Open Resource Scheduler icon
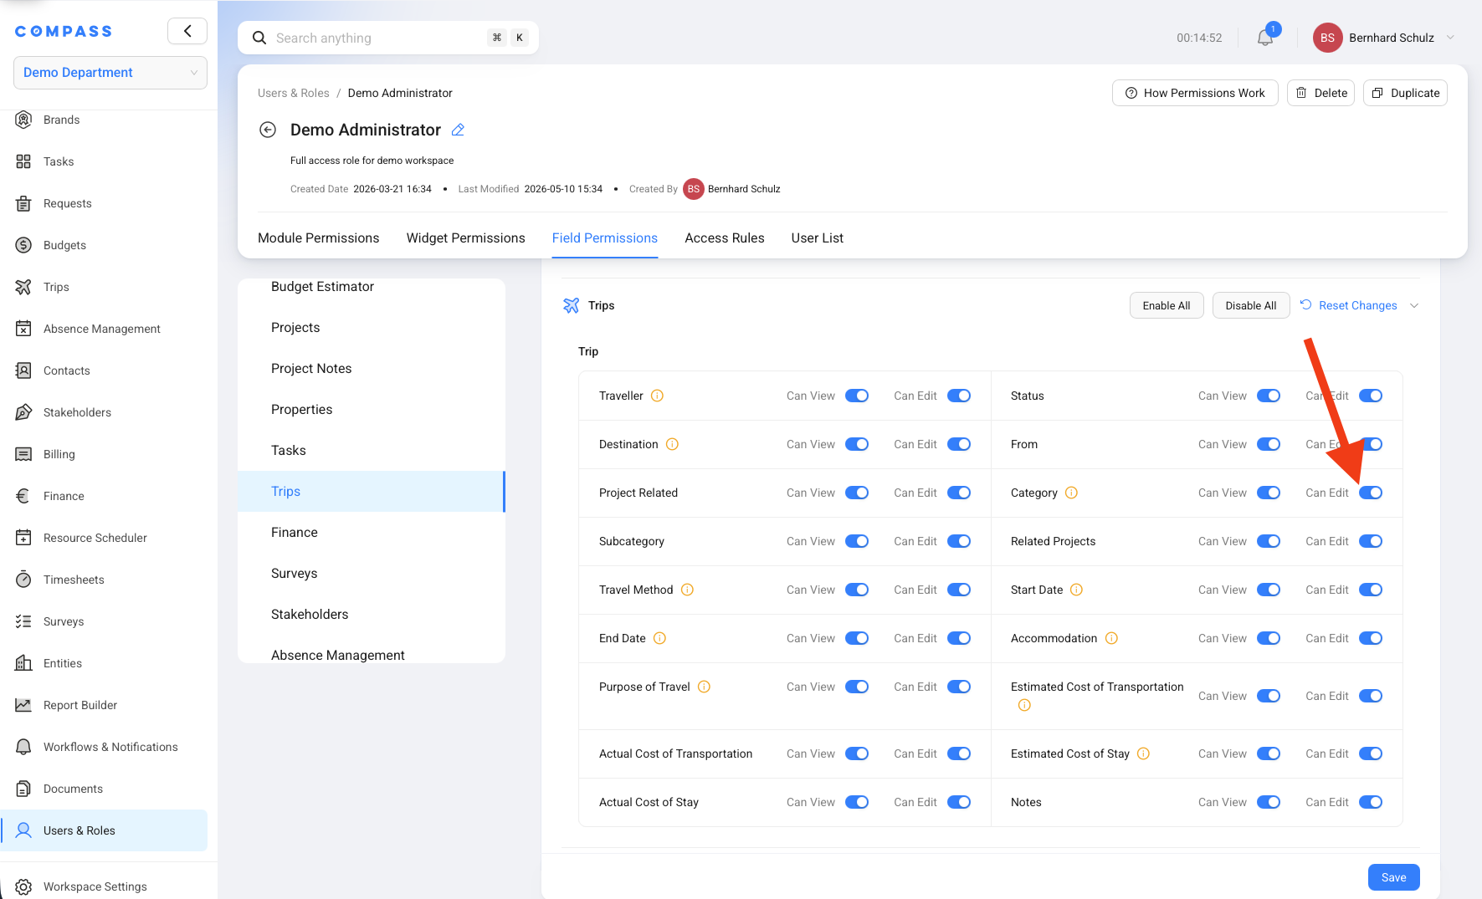Image resolution: width=1482 pixels, height=899 pixels. pyautogui.click(x=23, y=538)
